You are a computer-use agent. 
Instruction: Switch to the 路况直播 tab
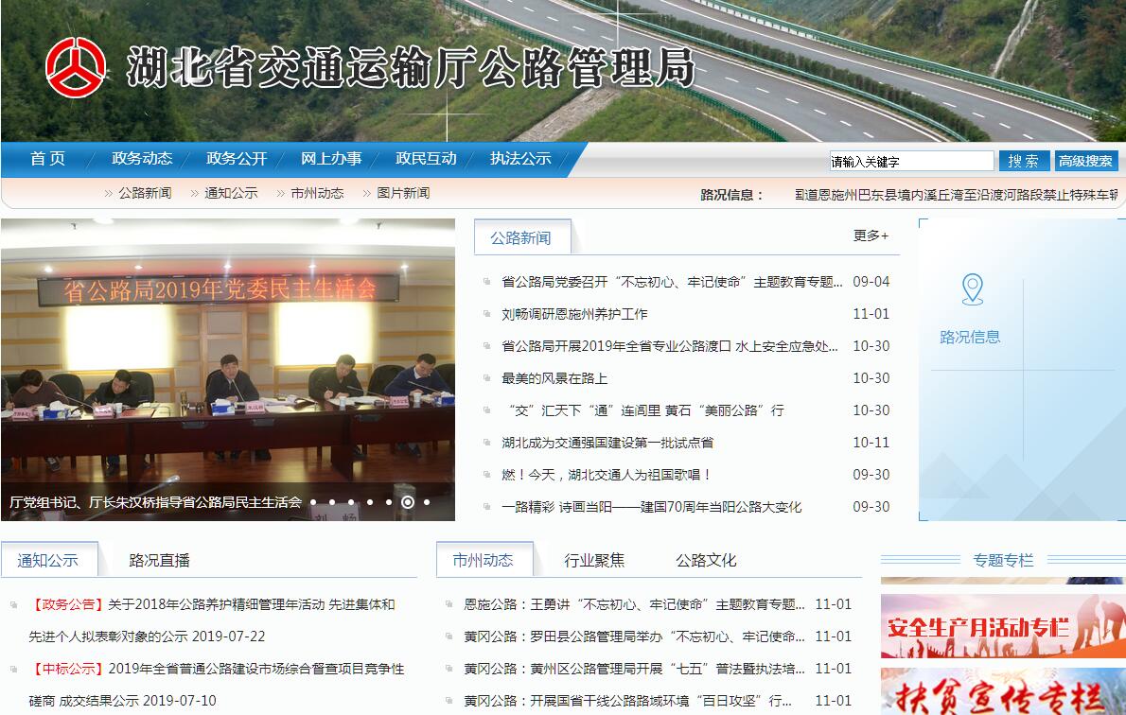coord(159,560)
